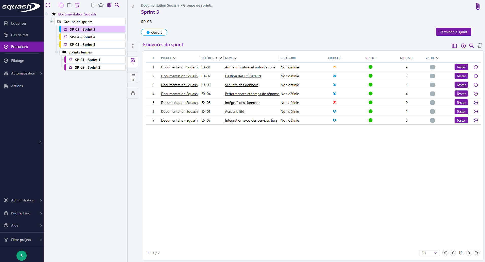Open the sprint information panel icon
The width and height of the screenshot is (485, 262).
point(133,46)
